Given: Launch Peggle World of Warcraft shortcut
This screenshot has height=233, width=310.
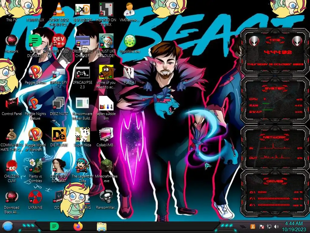Looking at the screenshot, I should click(35, 140).
